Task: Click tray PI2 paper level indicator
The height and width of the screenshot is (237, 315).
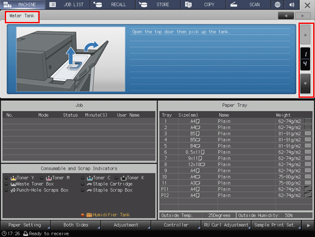Action: (x=308, y=195)
